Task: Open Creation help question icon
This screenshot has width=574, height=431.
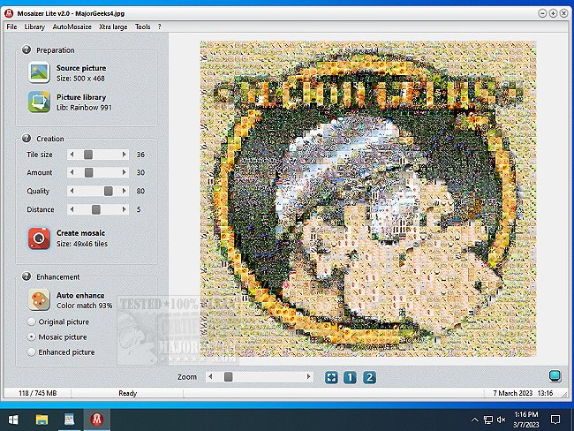Action: [26, 138]
